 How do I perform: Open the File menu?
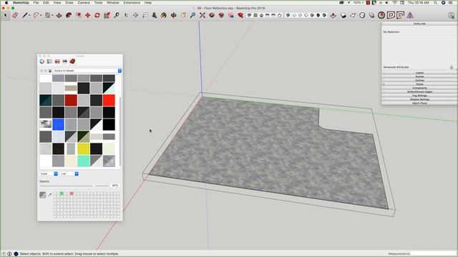(x=36, y=3)
